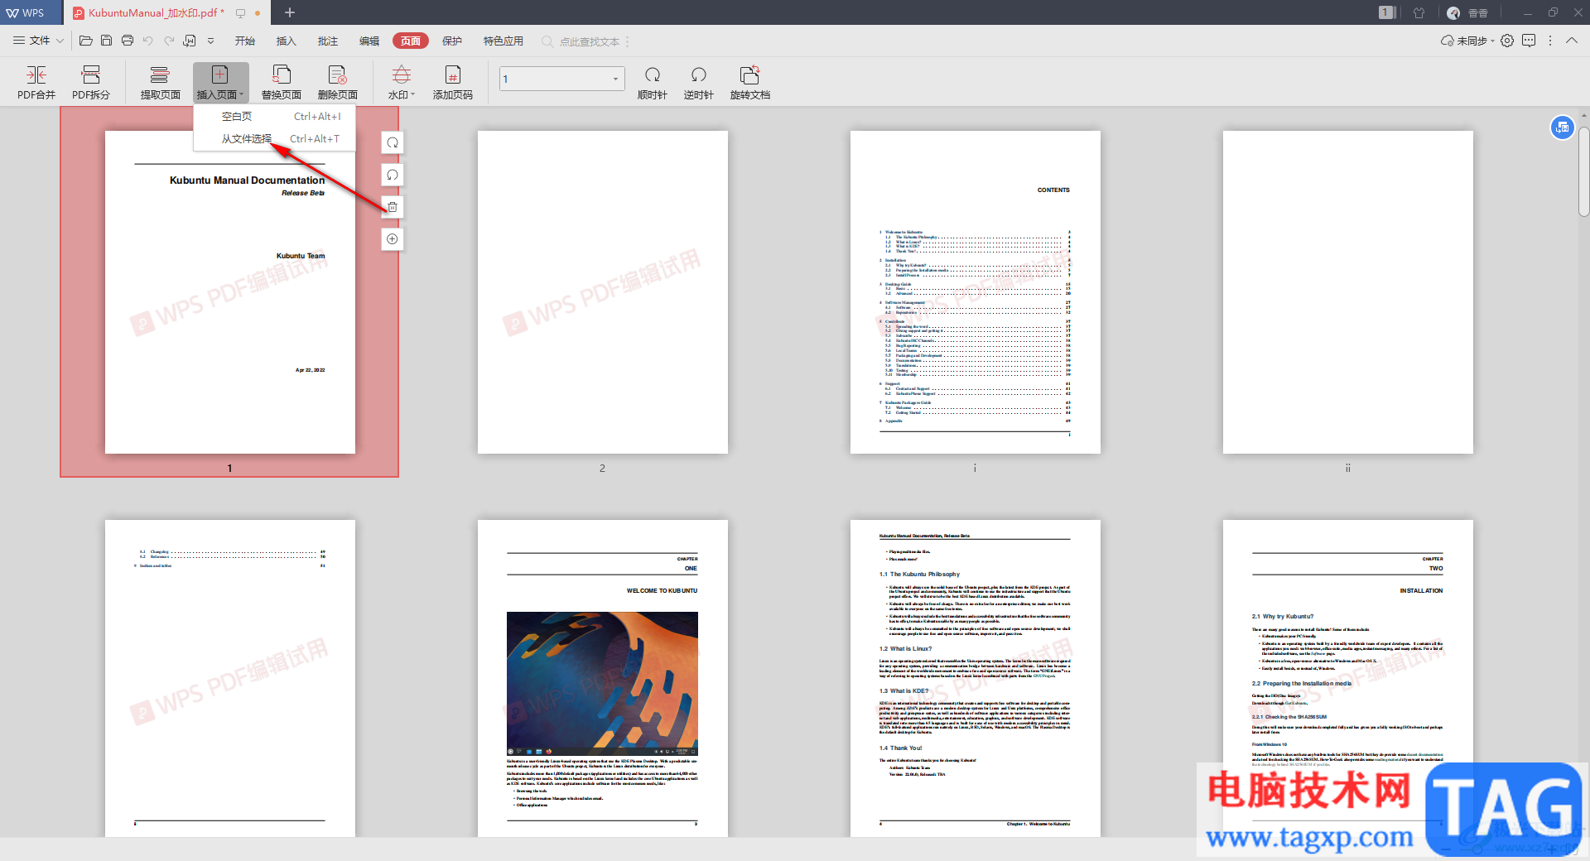The image size is (1590, 861).
Task: Click the plus insert icon beside page 1
Action: click(x=393, y=239)
